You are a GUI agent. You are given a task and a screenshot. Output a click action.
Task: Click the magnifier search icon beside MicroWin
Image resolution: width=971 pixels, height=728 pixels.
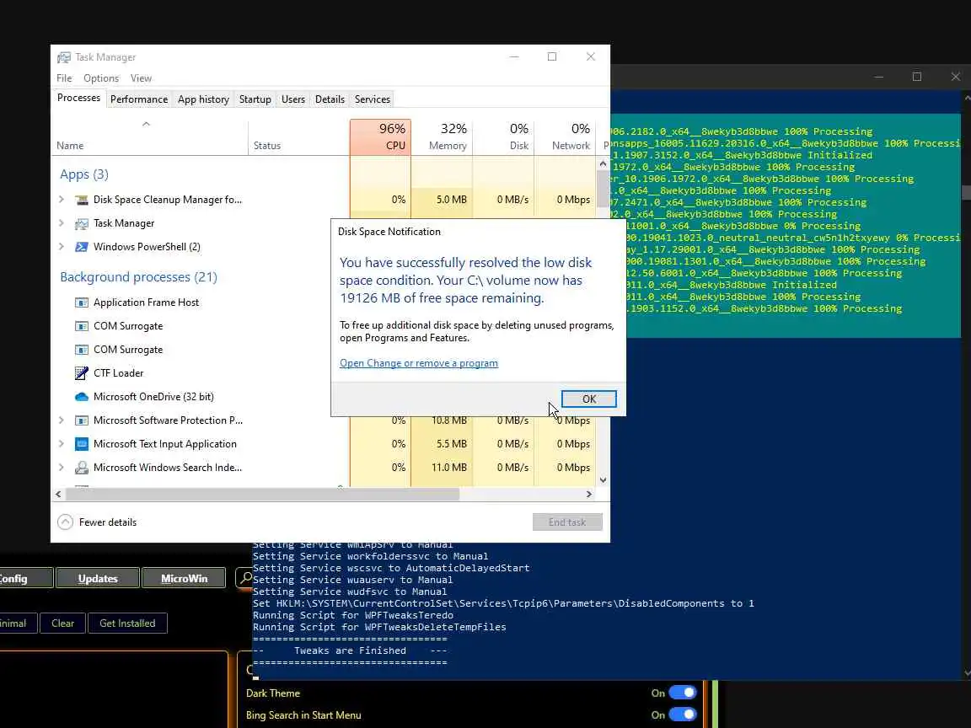(x=245, y=578)
